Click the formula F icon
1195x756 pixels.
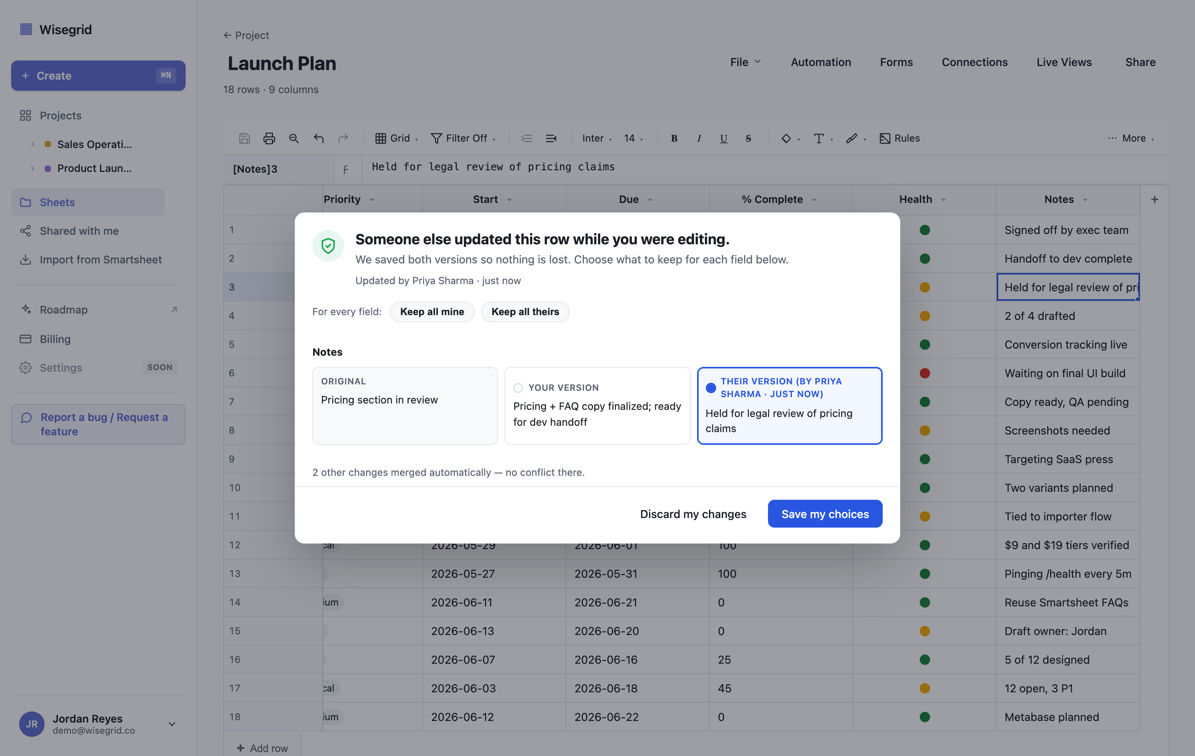(x=346, y=170)
